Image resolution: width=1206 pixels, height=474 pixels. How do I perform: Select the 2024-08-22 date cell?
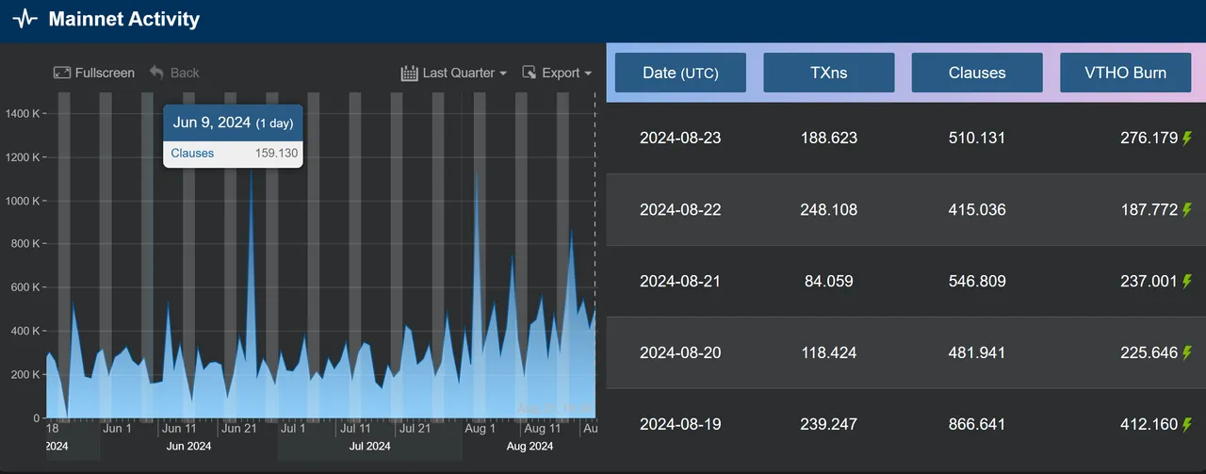(680, 209)
